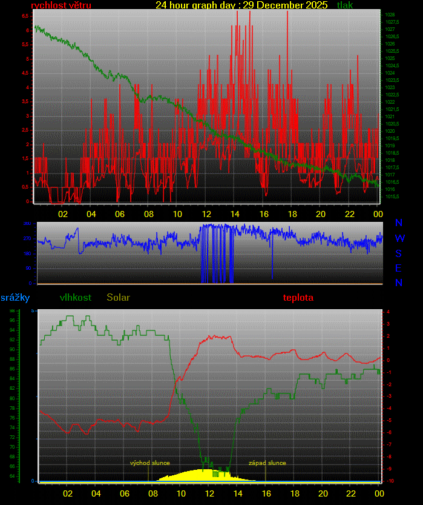The width and height of the screenshot is (423, 505).
Task: Click the 'S' wind direction letter
Action: click(399, 253)
